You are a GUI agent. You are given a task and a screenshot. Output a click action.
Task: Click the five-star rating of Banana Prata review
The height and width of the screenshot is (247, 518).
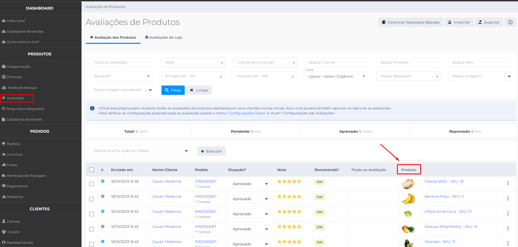click(x=289, y=197)
